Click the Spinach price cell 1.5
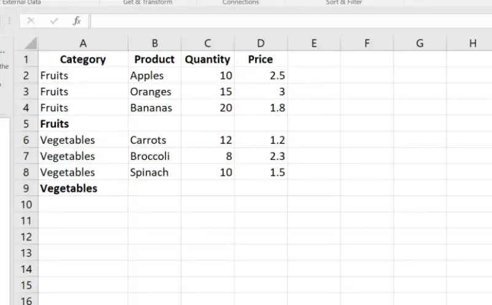The image size is (492, 305). 260,173
